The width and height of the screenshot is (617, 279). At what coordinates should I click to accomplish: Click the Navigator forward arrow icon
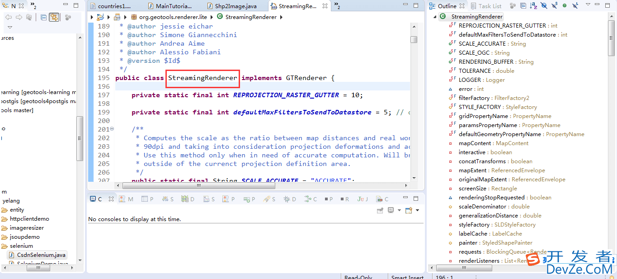point(19,17)
